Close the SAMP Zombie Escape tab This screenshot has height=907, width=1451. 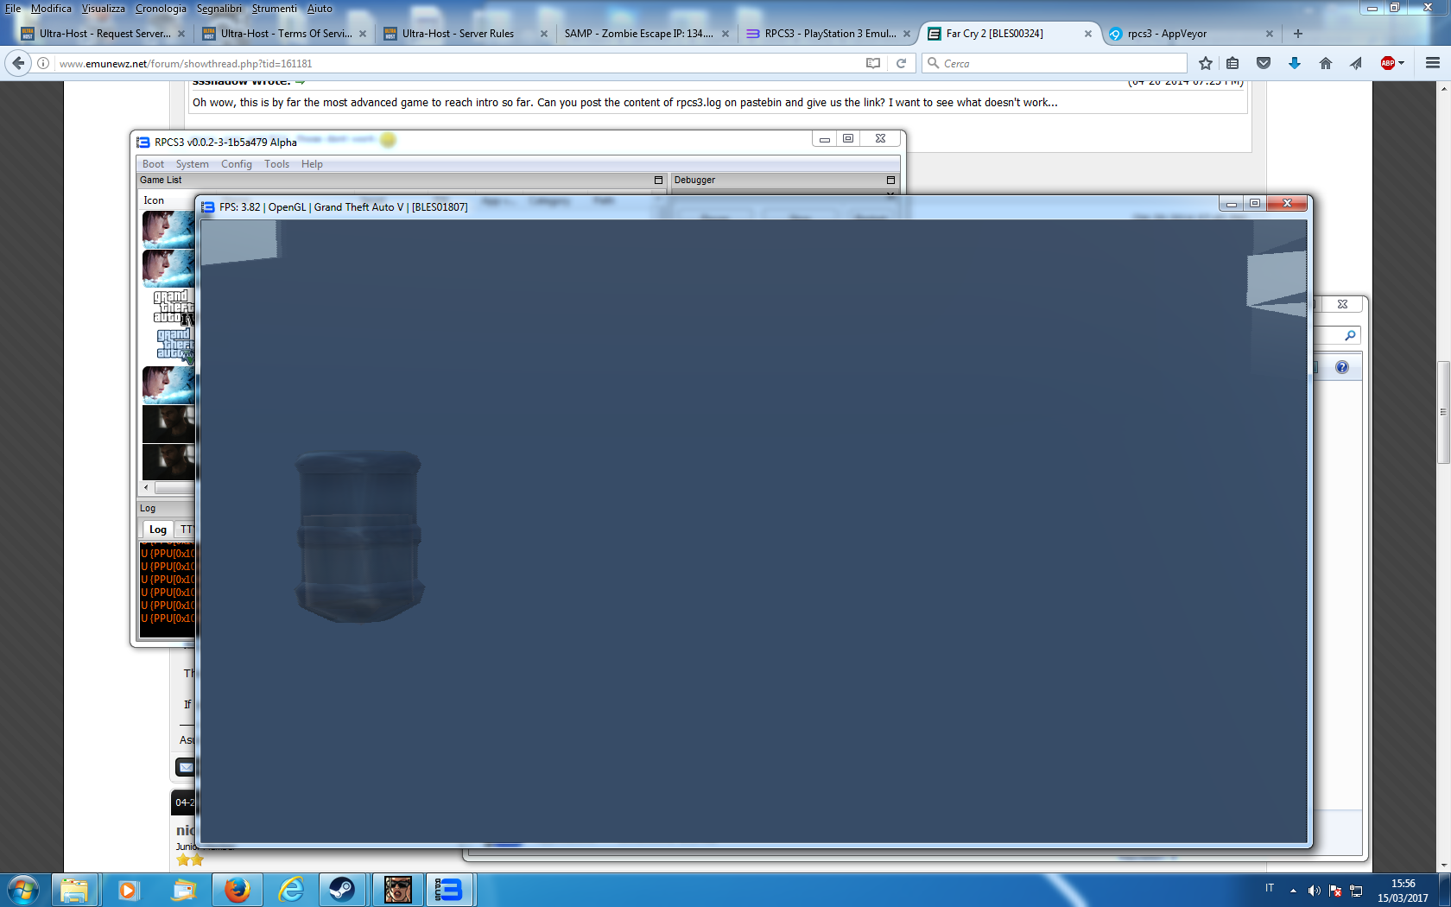(725, 34)
